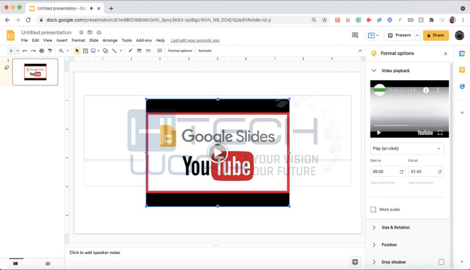
Task: Add a new slide with the plus button
Action: click(x=11, y=51)
